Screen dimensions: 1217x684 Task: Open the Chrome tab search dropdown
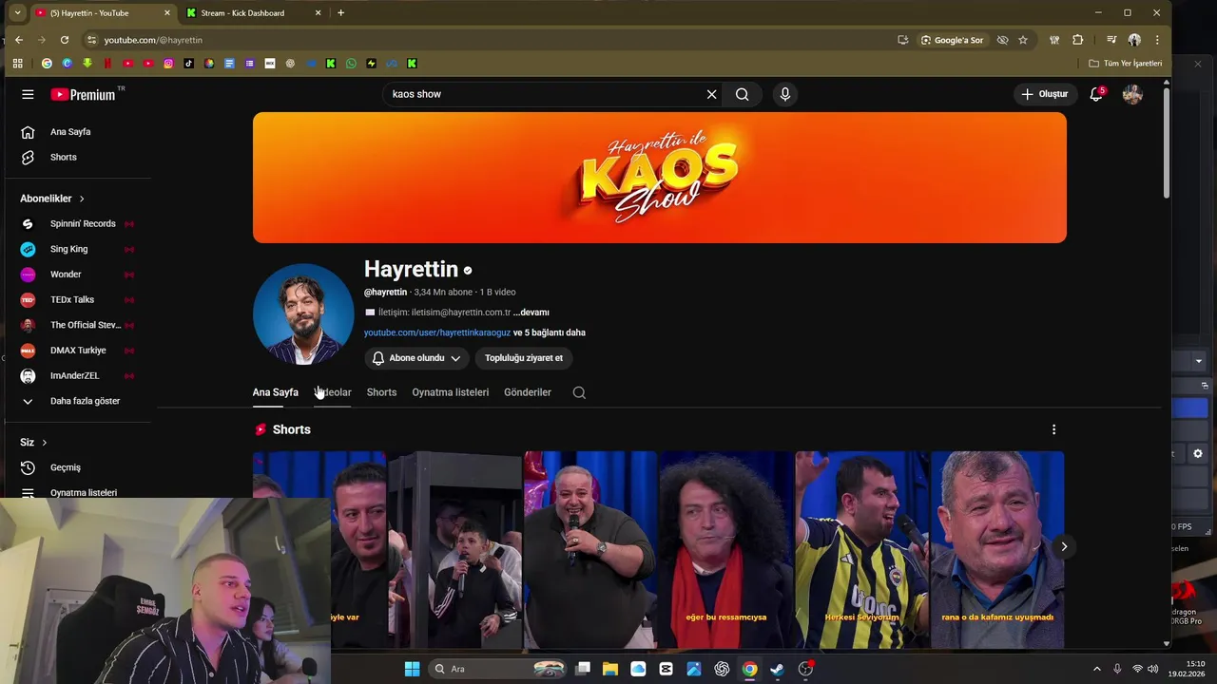(17, 12)
